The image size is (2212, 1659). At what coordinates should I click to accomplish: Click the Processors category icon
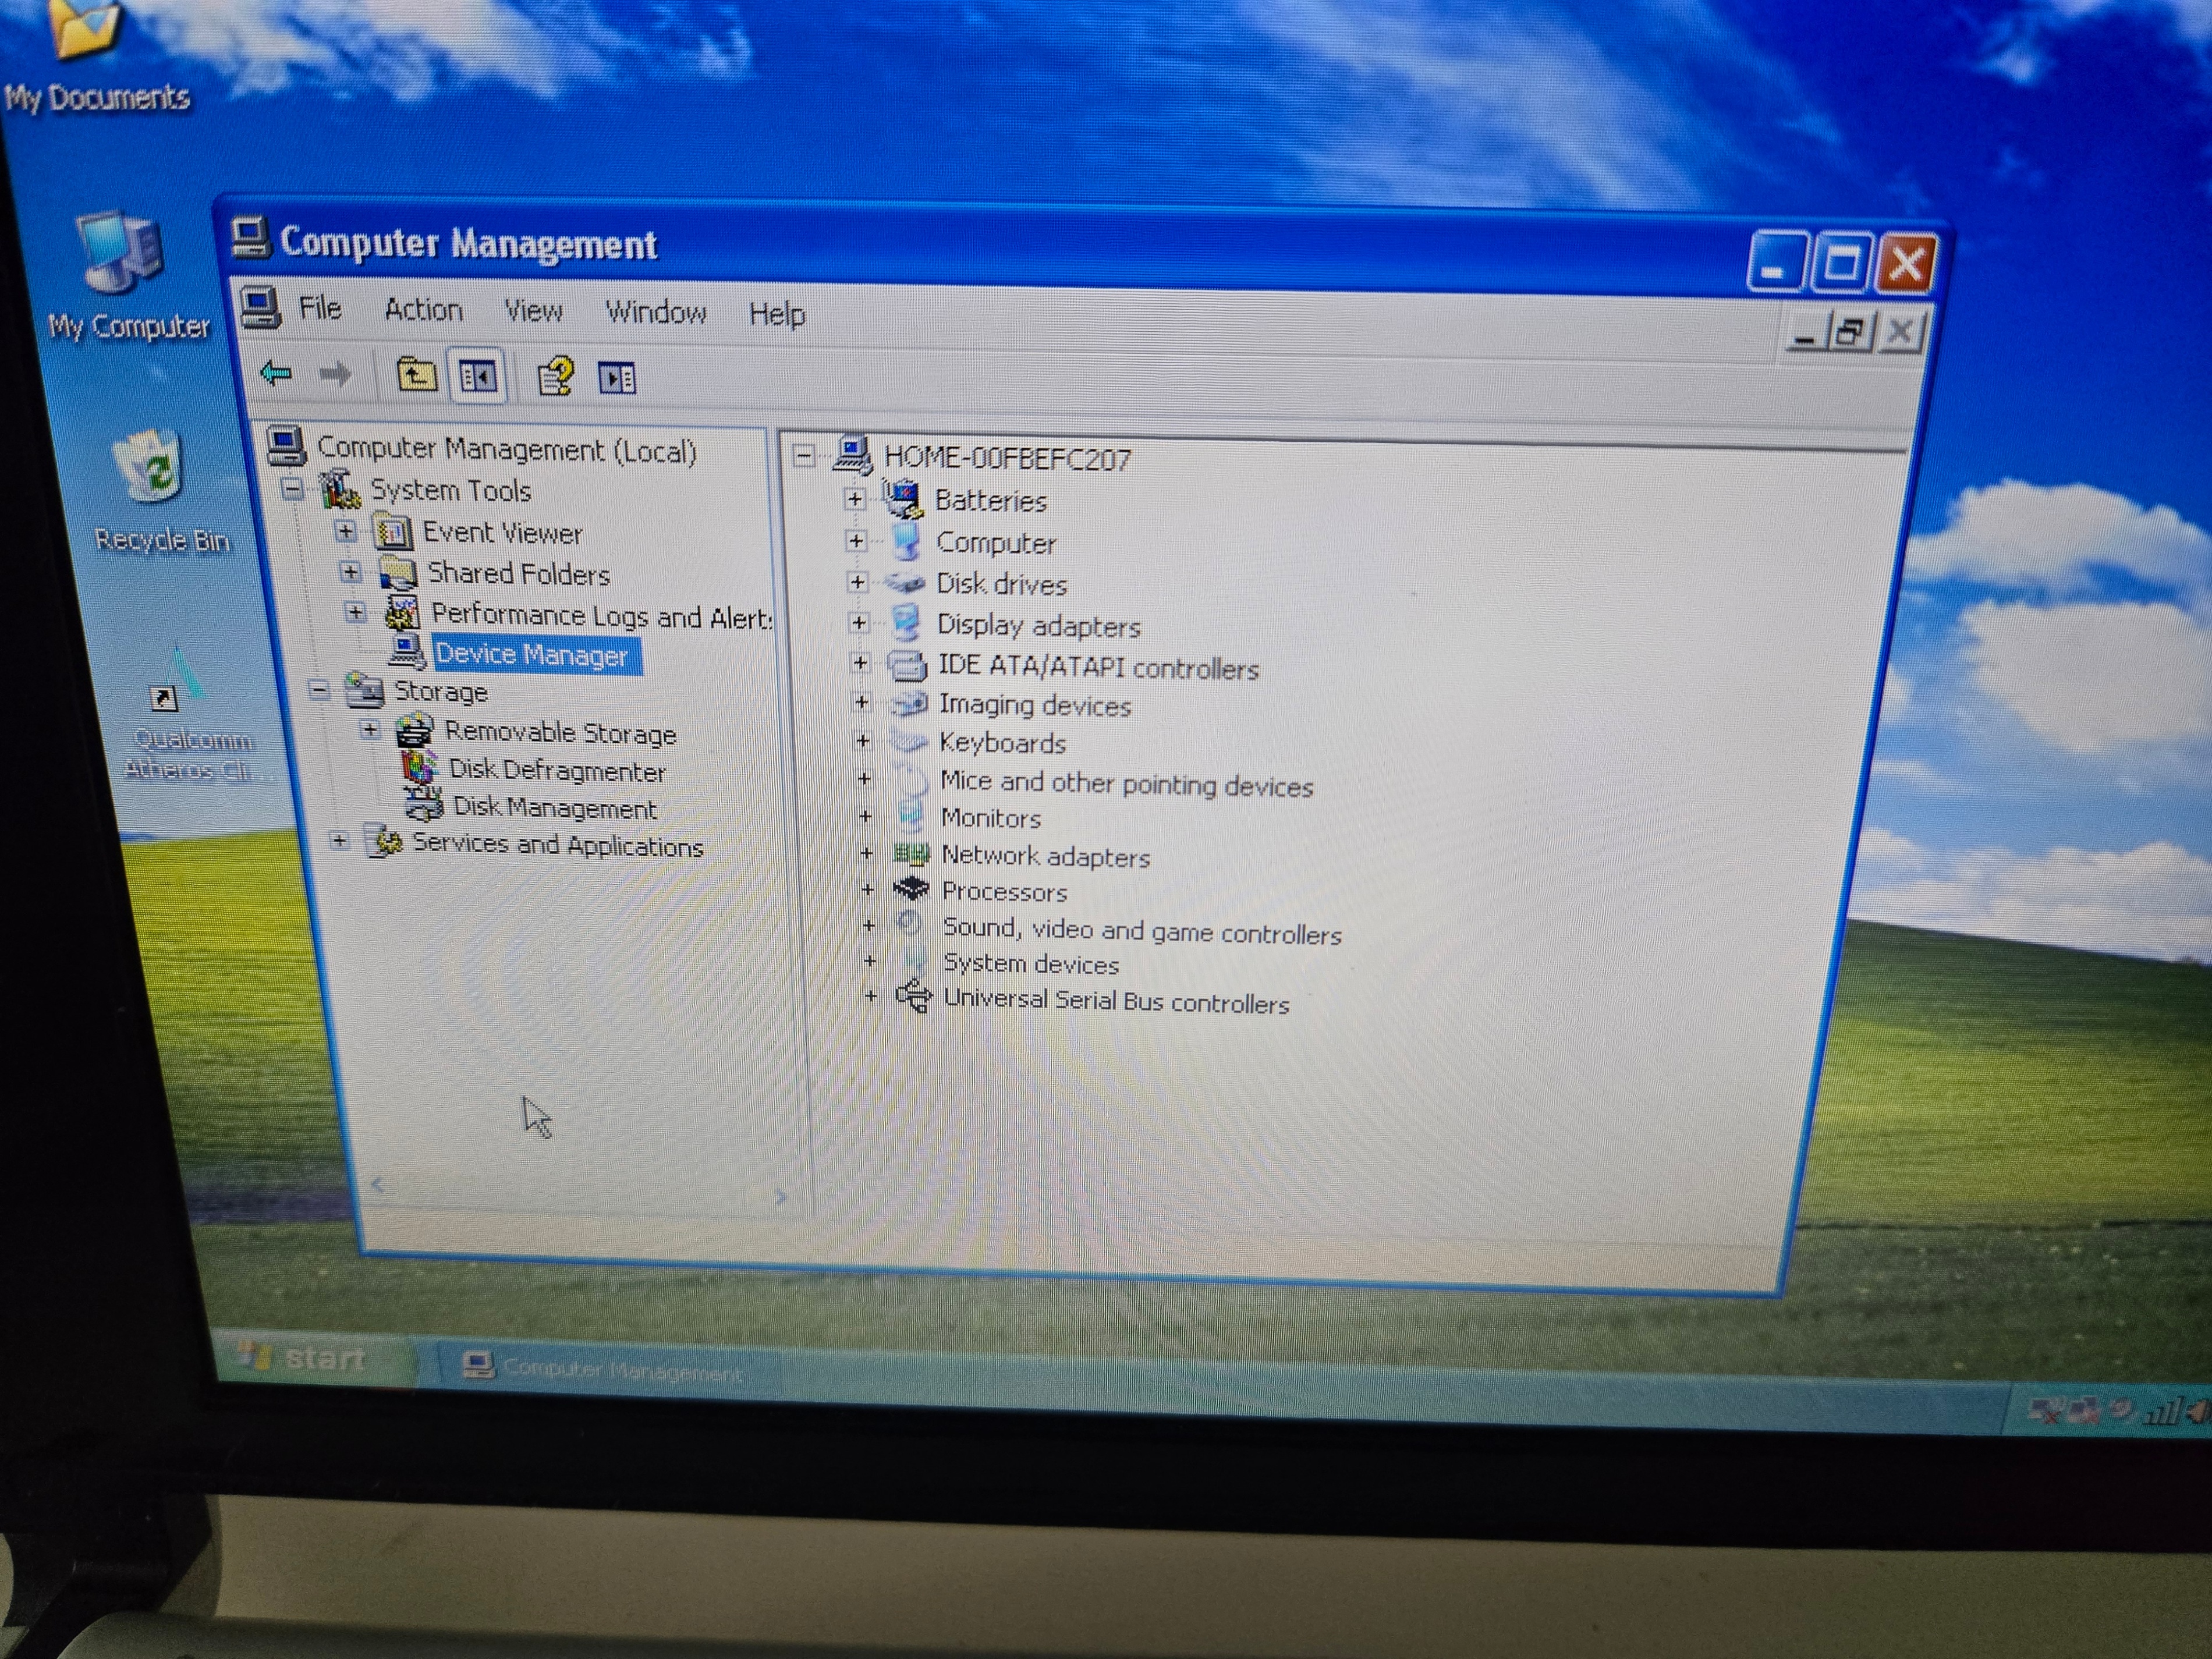912,889
